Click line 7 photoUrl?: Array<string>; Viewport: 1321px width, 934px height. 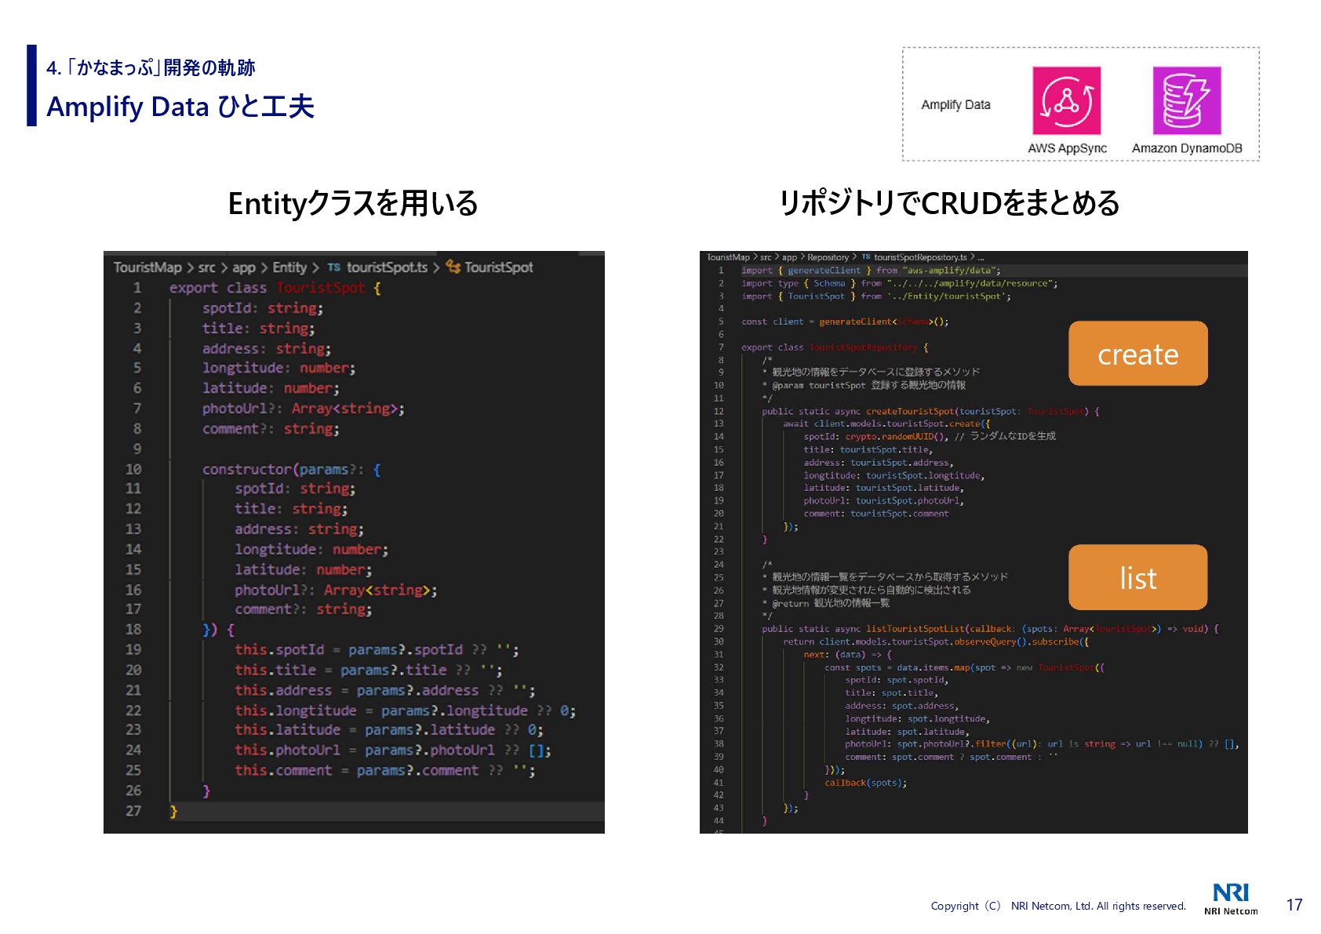(x=304, y=409)
